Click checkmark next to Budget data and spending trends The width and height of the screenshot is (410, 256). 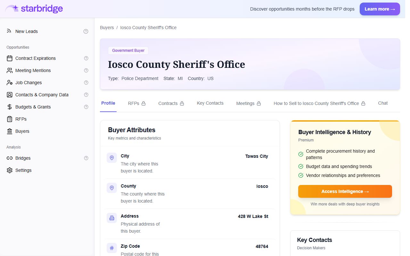click(301, 166)
